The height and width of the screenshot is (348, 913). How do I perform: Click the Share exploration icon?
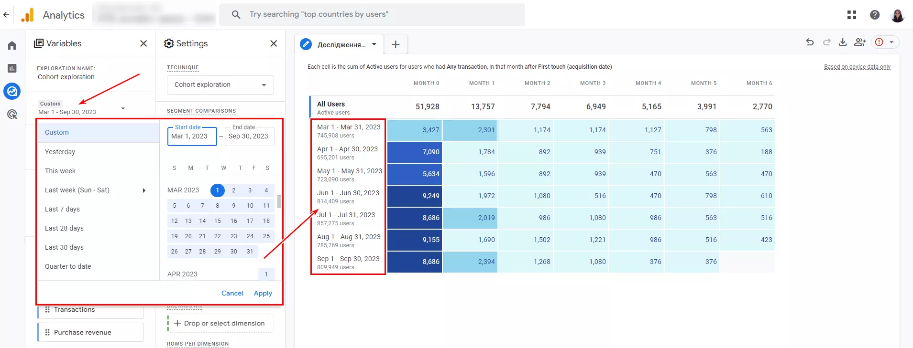coord(860,42)
